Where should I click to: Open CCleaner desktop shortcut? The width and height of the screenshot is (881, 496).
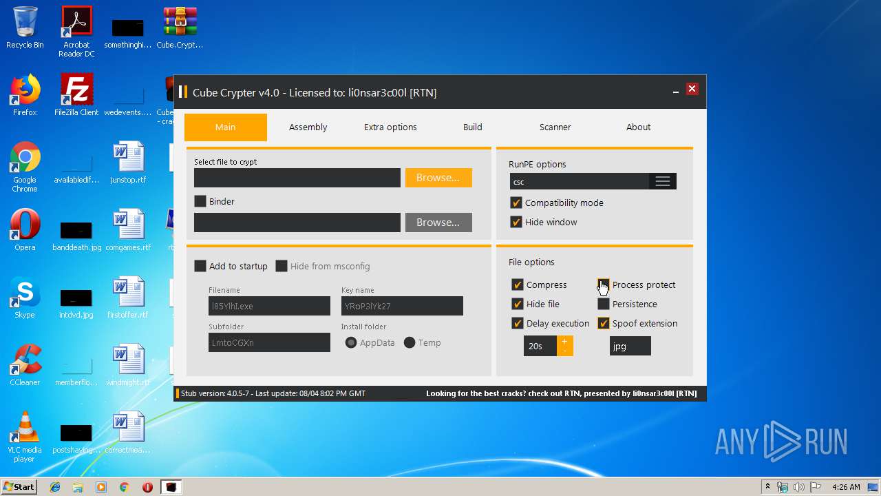tap(25, 365)
